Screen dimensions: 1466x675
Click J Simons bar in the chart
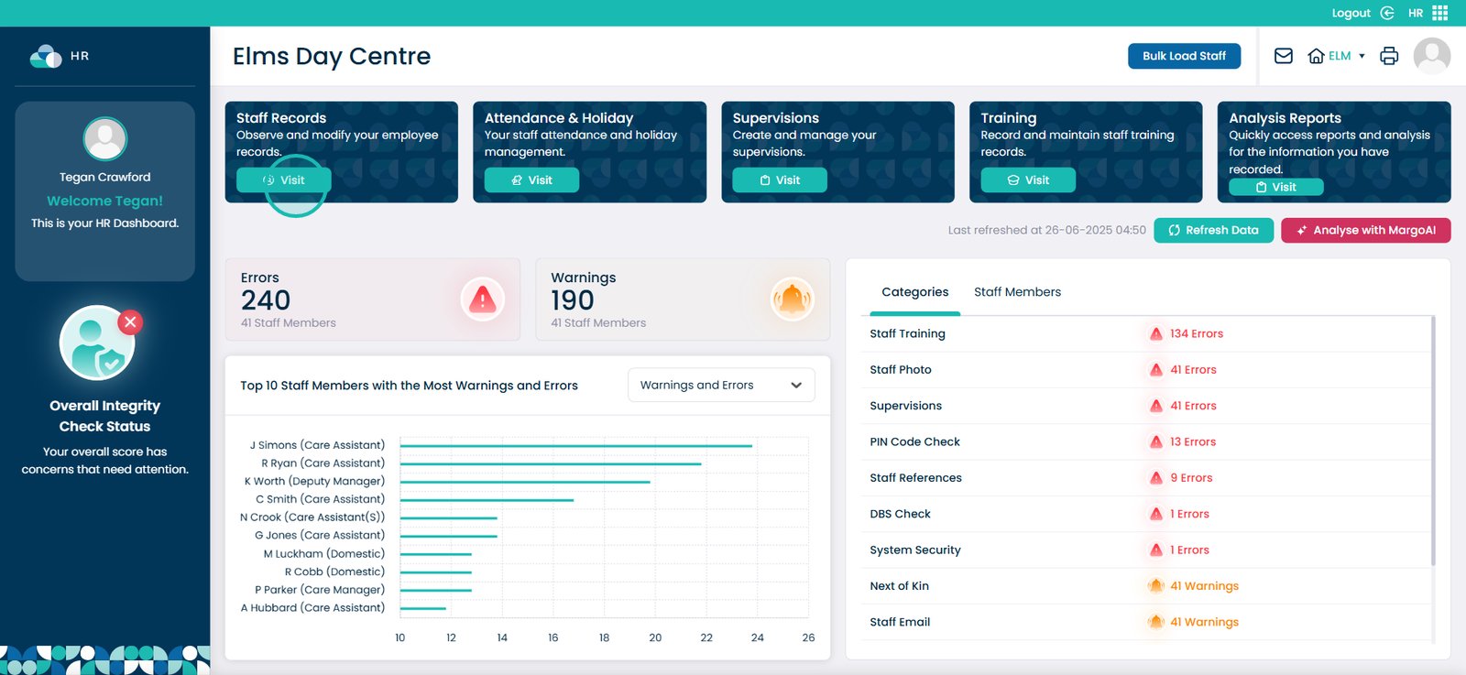(x=575, y=446)
